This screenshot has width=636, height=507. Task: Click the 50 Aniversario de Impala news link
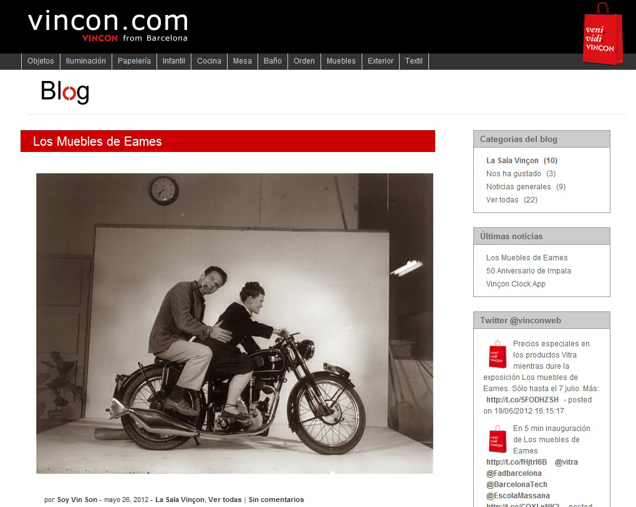click(529, 271)
